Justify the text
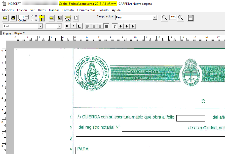This screenshot has width=225, height=154. click(106, 26)
